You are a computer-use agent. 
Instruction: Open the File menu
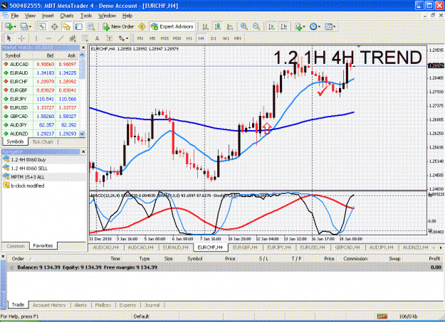(14, 16)
